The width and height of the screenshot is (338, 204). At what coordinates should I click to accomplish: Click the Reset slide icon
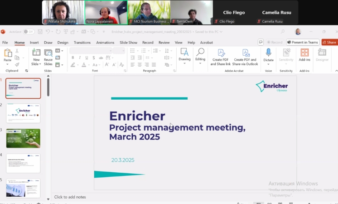[58, 58]
